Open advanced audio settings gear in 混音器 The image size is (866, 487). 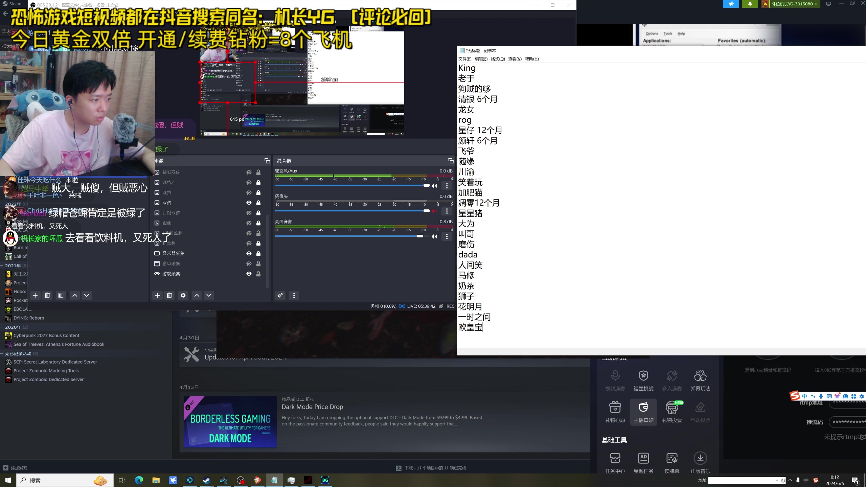280,295
